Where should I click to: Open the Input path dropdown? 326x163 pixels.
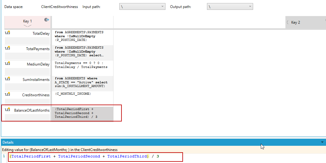tap(142, 6)
